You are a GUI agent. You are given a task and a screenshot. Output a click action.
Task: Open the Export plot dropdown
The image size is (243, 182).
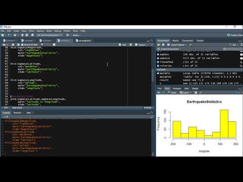click(185, 93)
